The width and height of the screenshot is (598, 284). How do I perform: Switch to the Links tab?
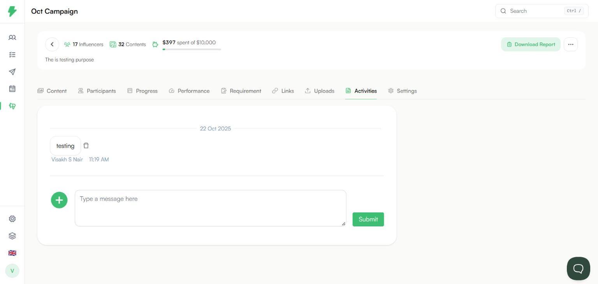point(283,91)
